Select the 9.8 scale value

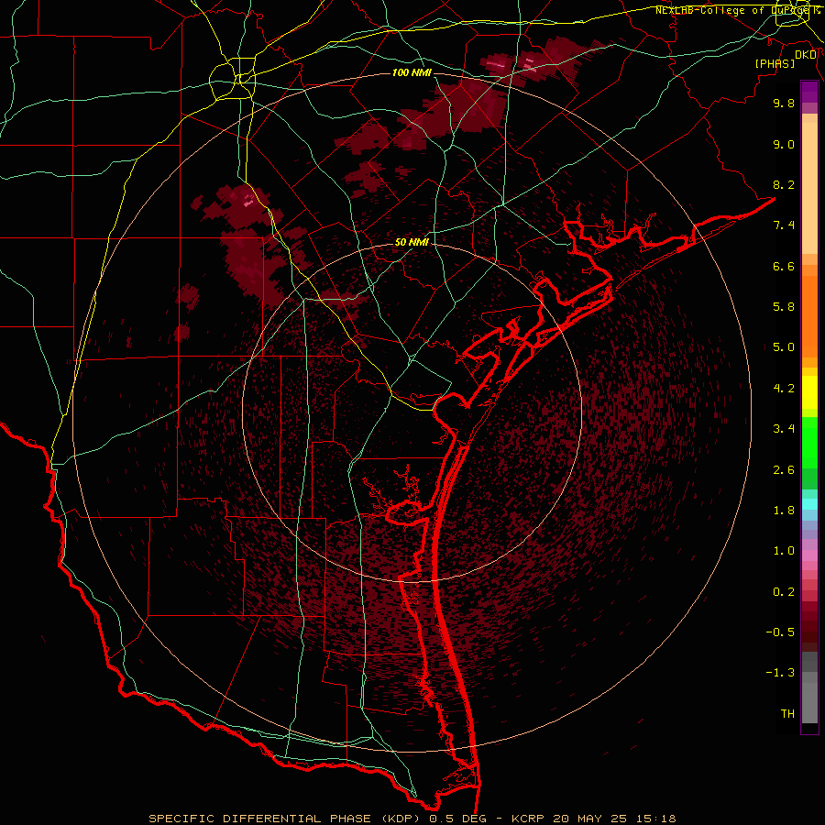784,103
